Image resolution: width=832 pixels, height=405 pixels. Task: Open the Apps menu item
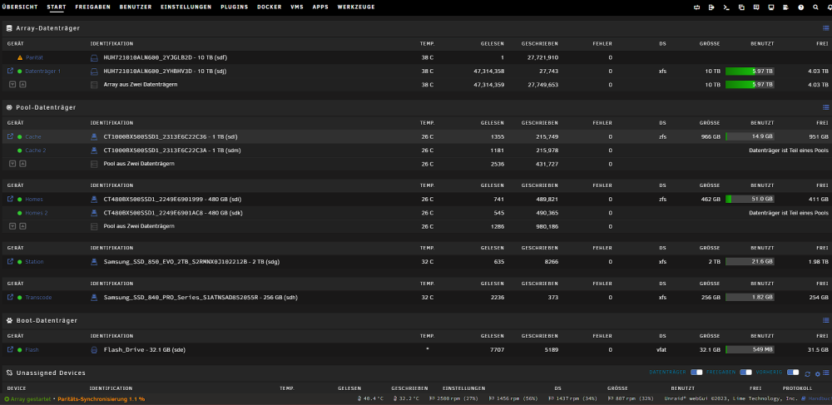click(320, 7)
